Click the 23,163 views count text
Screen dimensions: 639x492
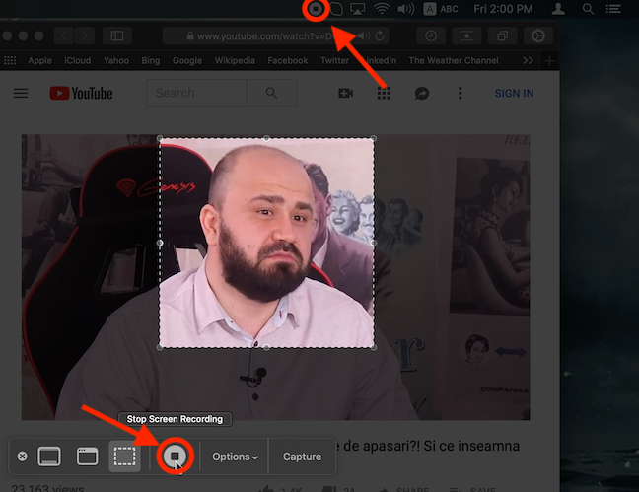[47, 488]
